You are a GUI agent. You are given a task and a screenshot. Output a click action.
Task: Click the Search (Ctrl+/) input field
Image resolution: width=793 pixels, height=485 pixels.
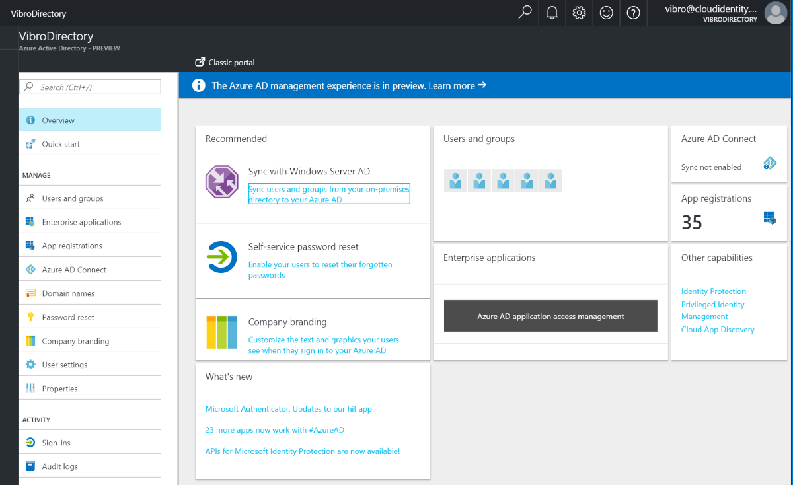pyautogui.click(x=91, y=87)
